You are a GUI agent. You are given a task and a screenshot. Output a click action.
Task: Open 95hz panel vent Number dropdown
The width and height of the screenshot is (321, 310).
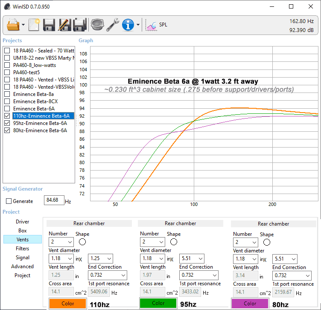152,242
